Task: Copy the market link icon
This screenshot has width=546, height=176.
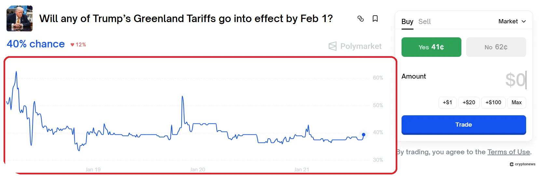Action: point(361,19)
